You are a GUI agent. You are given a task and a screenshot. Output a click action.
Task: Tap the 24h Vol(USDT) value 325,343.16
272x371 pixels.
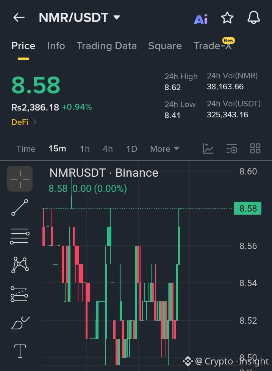228,114
